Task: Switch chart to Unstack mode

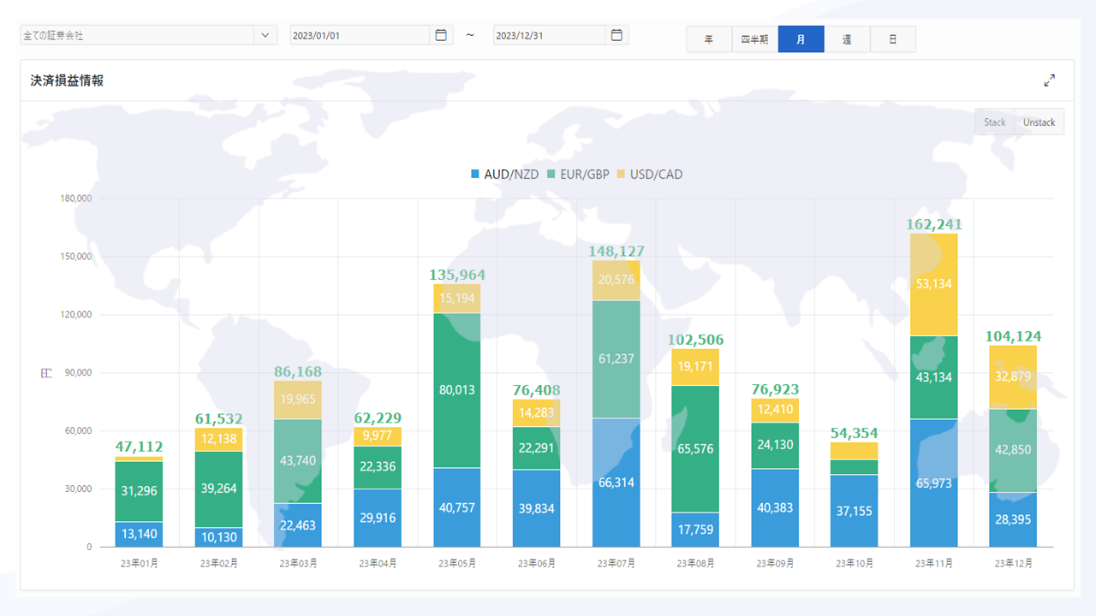Action: [1039, 122]
